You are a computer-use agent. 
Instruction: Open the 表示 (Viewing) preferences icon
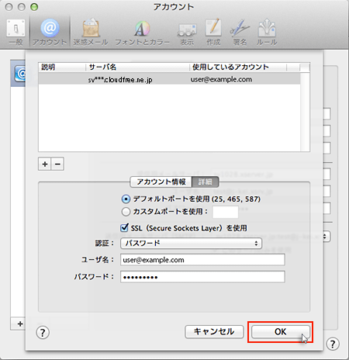coord(187,32)
